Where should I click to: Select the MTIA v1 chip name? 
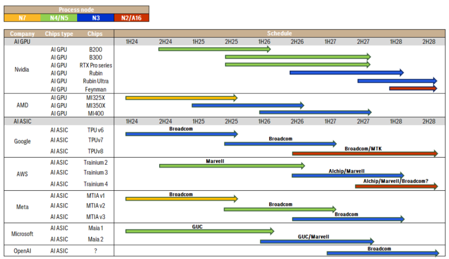click(x=96, y=196)
